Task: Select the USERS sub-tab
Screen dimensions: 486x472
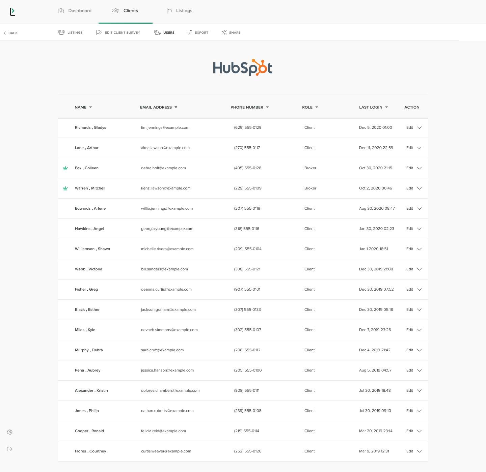Action: (x=164, y=32)
